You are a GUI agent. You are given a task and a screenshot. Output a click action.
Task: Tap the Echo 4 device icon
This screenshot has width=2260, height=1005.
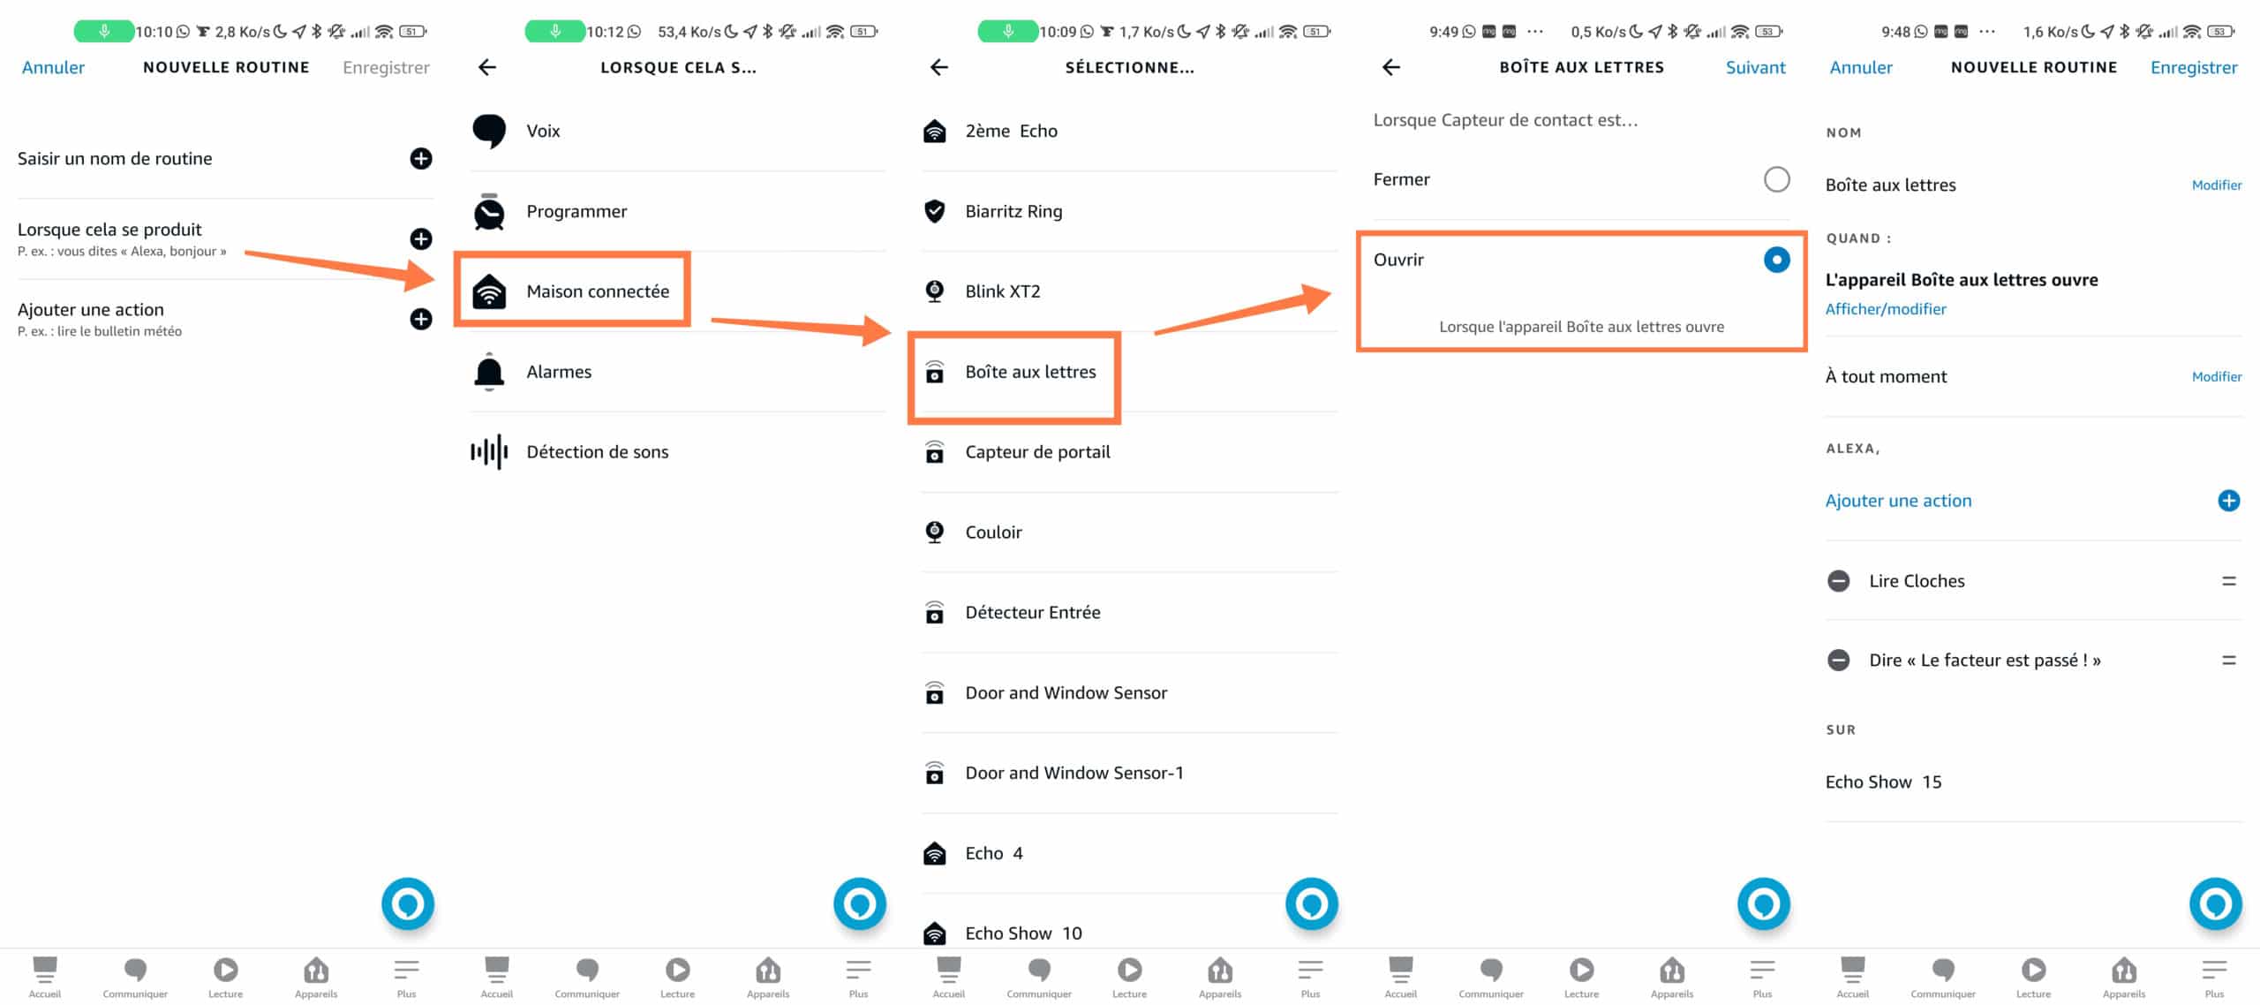pos(934,853)
